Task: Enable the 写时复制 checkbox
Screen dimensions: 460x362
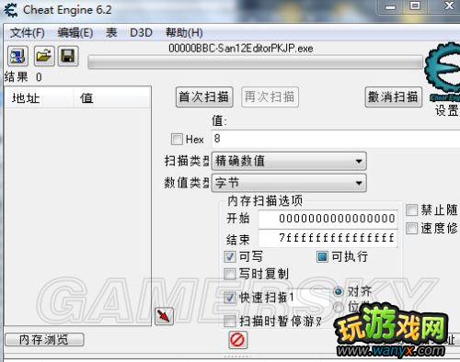Action: coord(230,274)
